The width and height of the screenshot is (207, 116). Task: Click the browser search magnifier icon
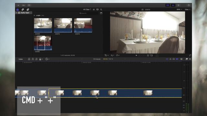click(101, 9)
